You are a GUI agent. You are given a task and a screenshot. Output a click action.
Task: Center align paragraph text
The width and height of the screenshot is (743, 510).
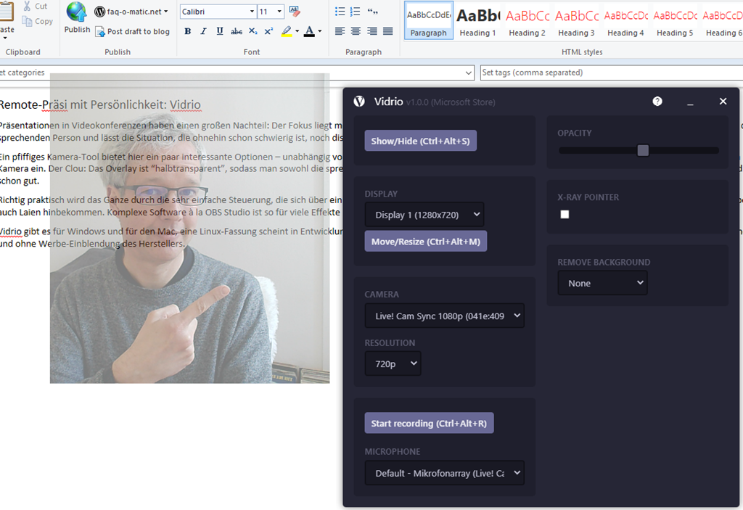point(356,31)
